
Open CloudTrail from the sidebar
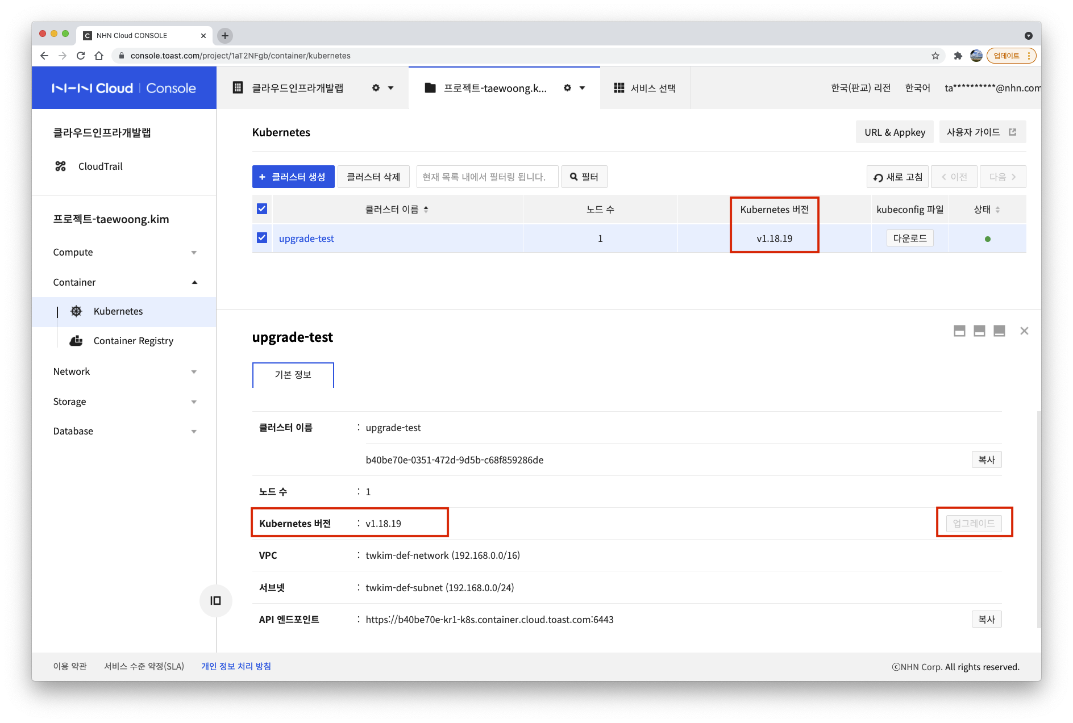pos(100,166)
